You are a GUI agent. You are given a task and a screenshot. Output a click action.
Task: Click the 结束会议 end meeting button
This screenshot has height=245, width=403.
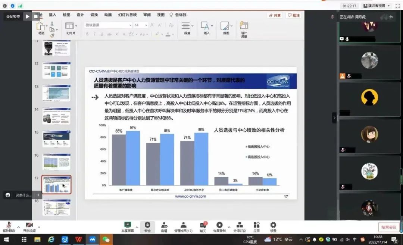(x=388, y=227)
